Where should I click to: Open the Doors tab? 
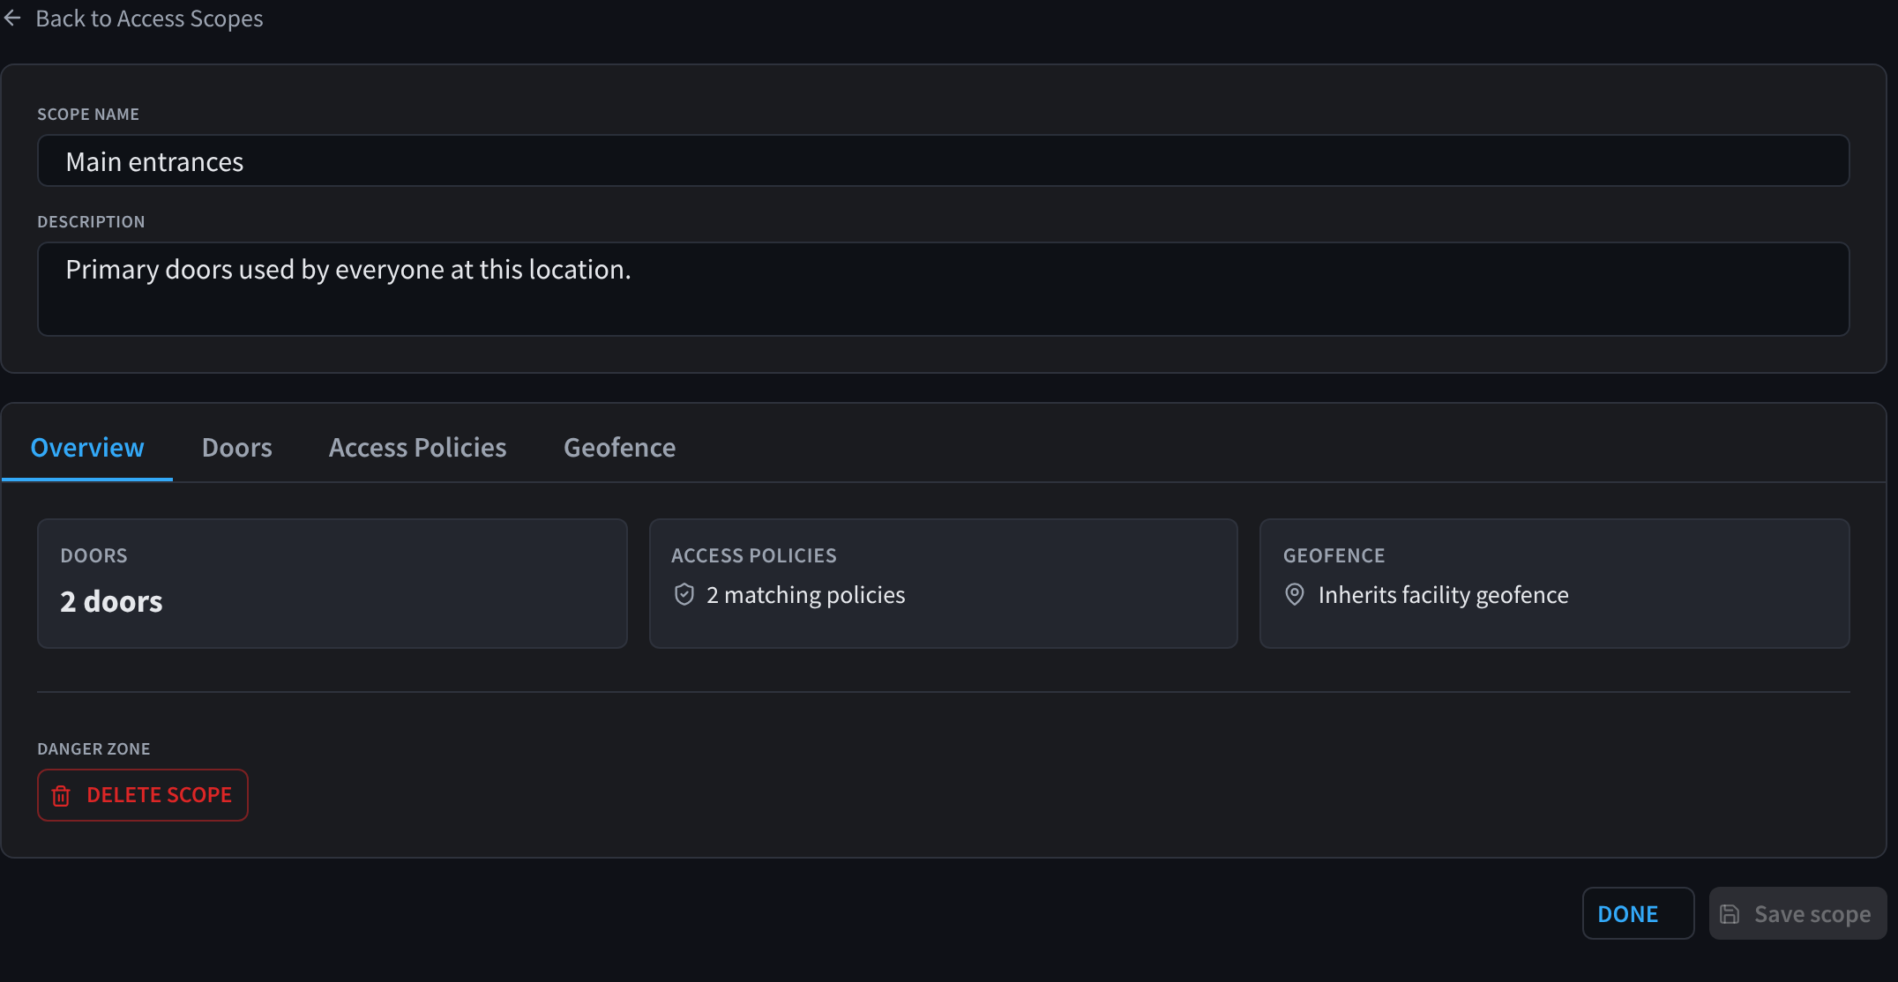click(x=237, y=448)
